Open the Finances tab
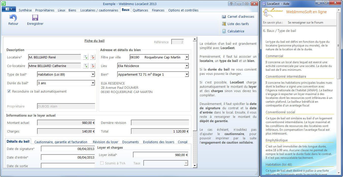 (158, 10)
